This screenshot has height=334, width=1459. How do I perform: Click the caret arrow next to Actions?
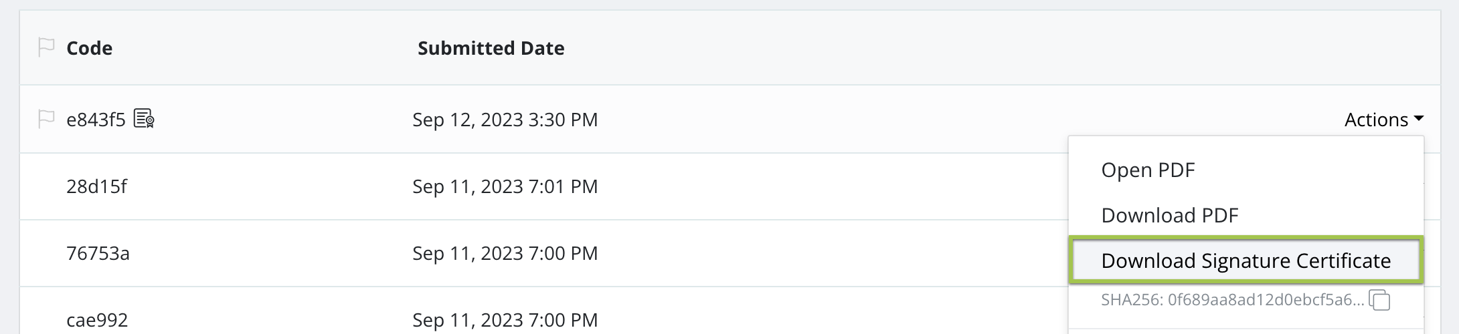[x=1418, y=119]
